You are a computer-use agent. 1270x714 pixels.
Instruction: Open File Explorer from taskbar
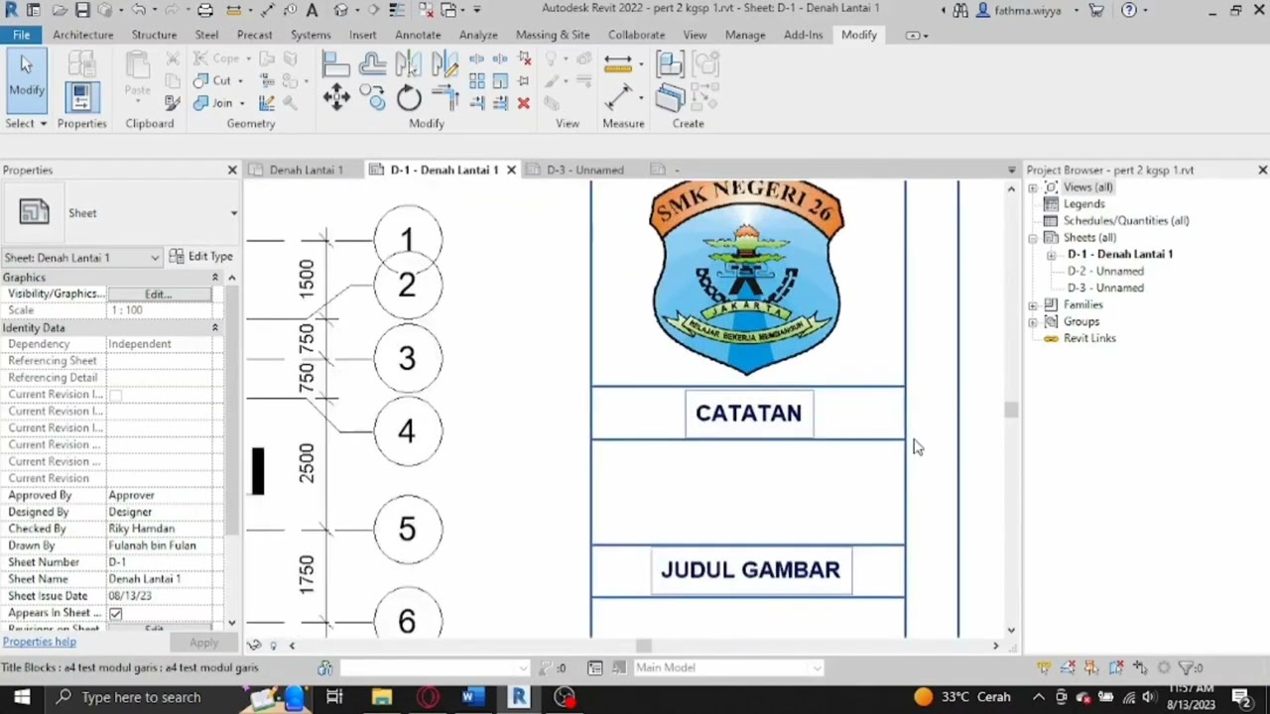pyautogui.click(x=382, y=697)
